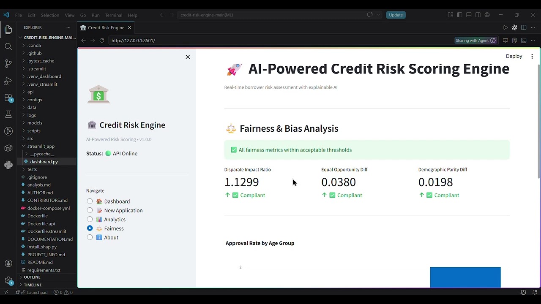Image resolution: width=541 pixels, height=304 pixels.
Task: Open the Source Control view
Action: [8, 64]
